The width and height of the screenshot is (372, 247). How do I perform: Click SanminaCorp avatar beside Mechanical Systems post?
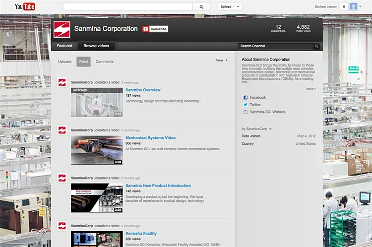click(62, 130)
